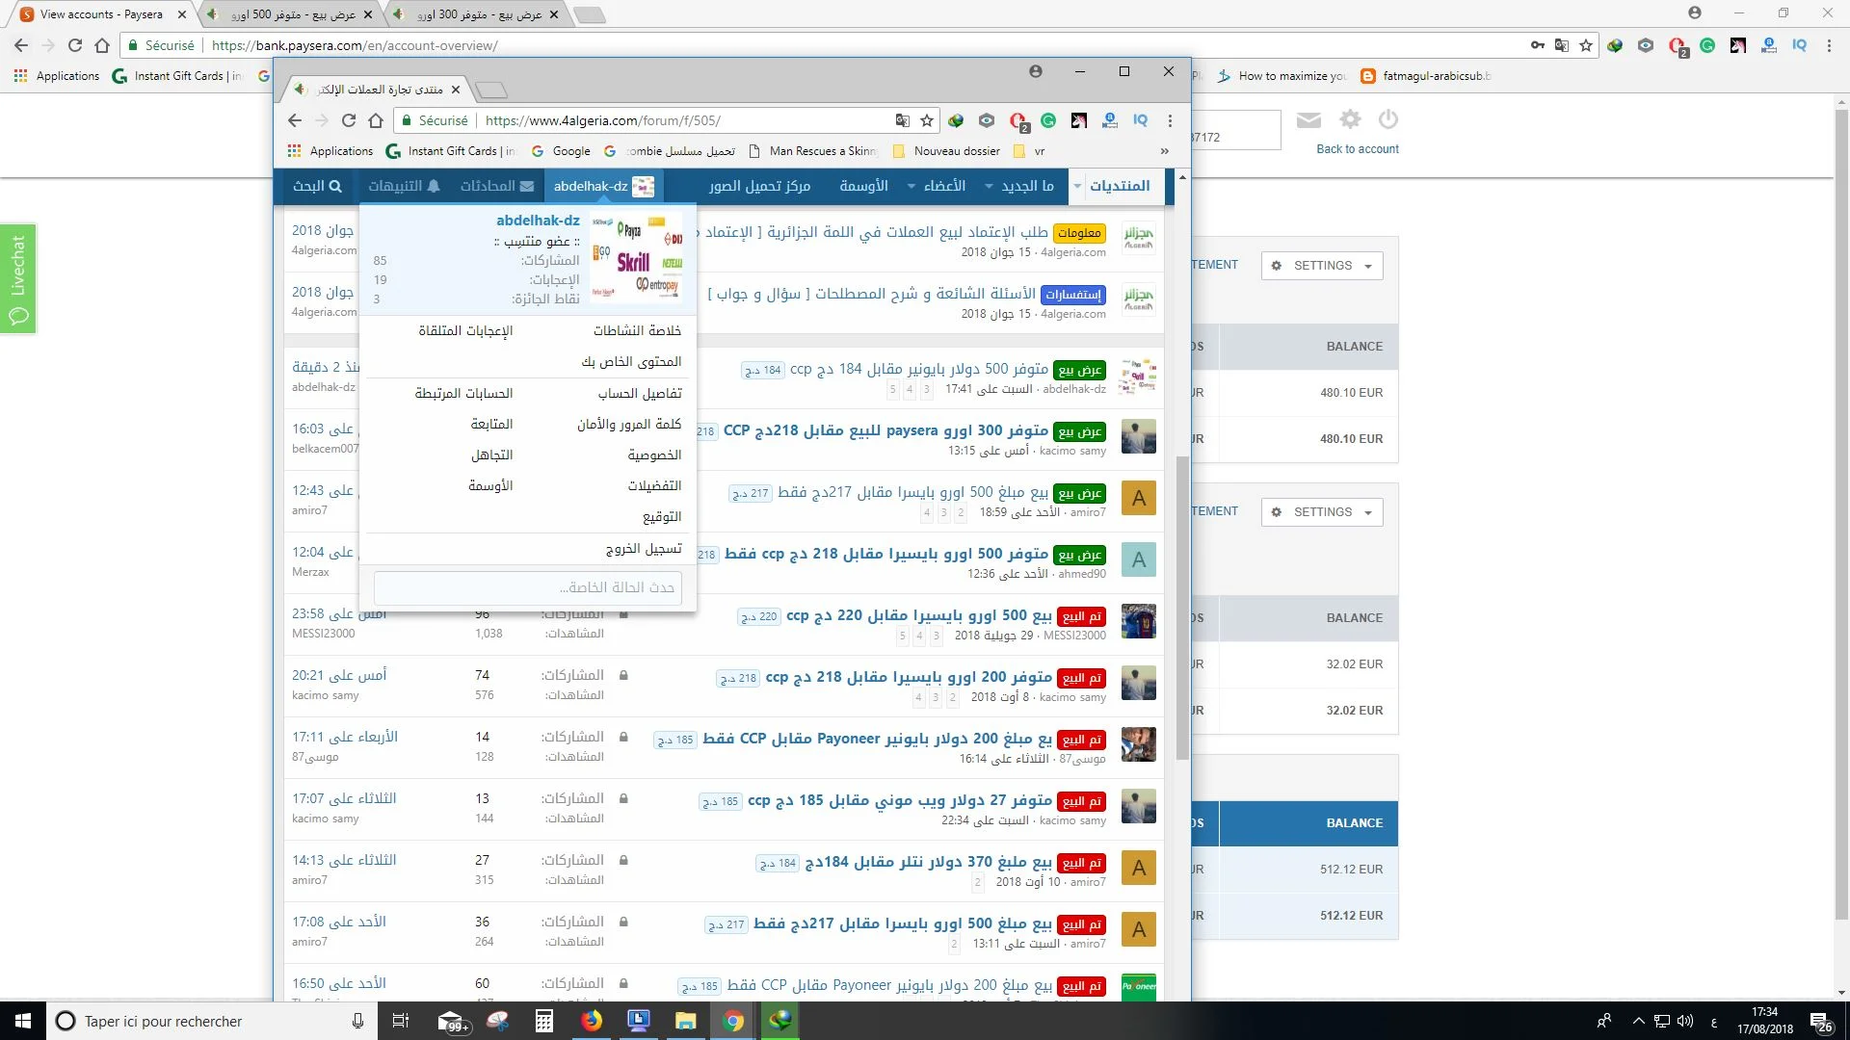The width and height of the screenshot is (1850, 1040).
Task: Click Back to account link
Action: [x=1357, y=149]
